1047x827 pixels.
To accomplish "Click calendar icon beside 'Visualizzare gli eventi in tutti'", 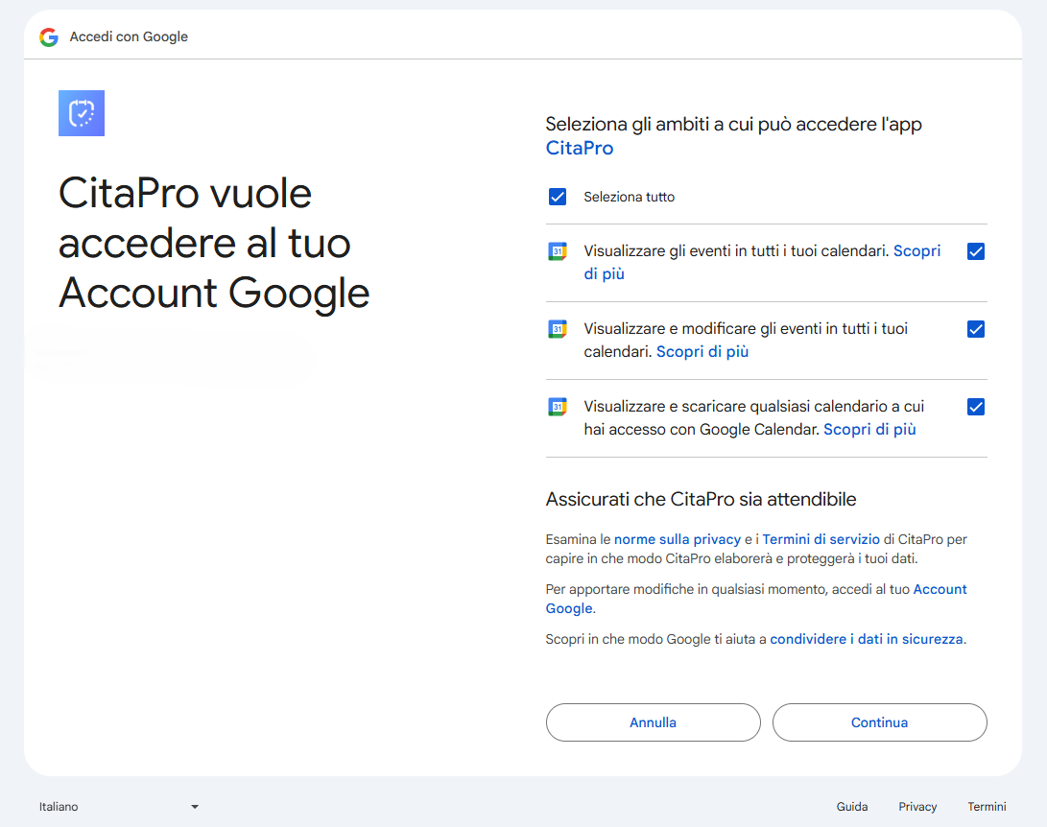I will 558,251.
